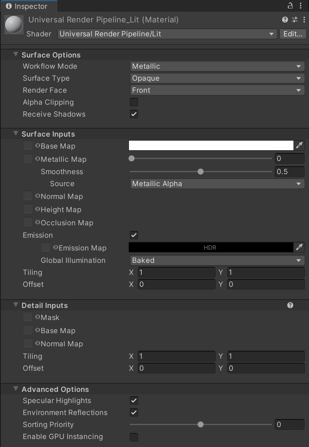Open the texture picker for Detail Inputs Base Map
Viewport: 309px width, 447px height.
[x=38, y=330]
